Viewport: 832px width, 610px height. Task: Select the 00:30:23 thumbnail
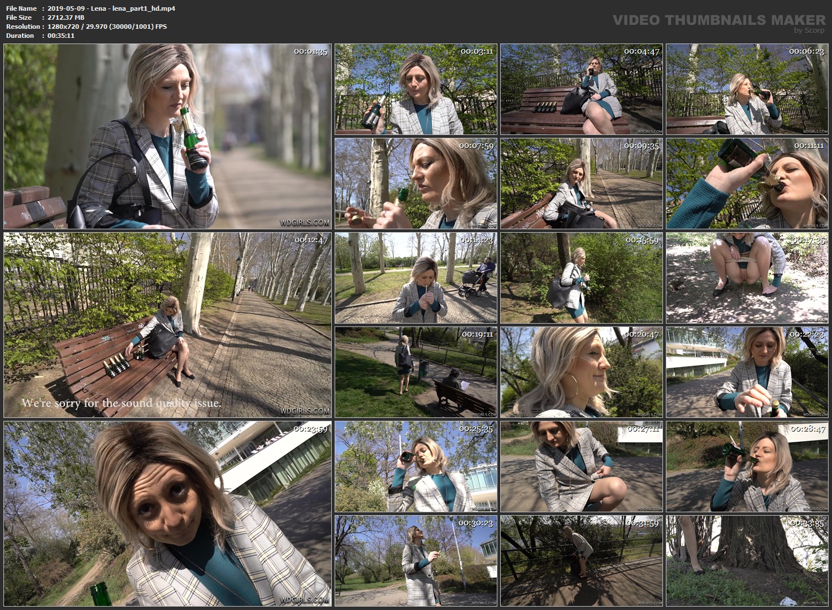[415, 560]
